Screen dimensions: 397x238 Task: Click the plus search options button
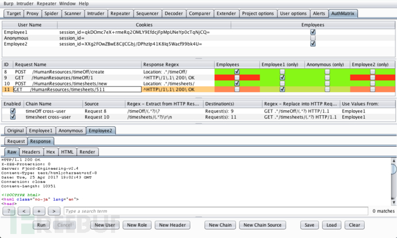[39, 211]
